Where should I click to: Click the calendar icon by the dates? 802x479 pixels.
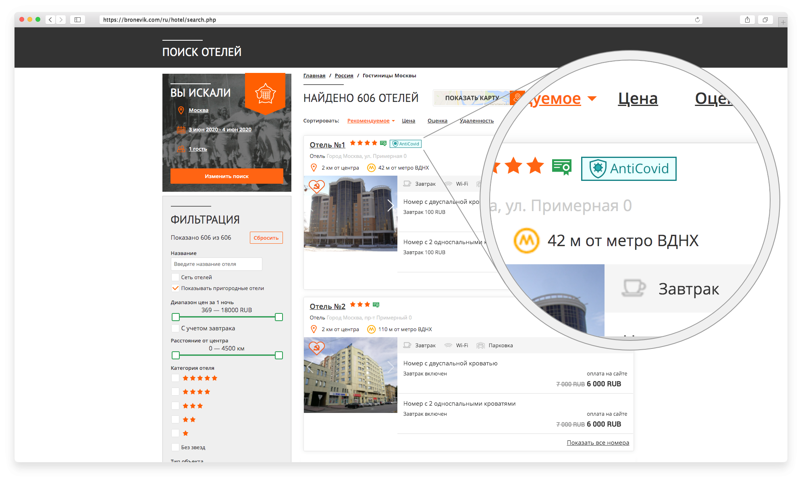click(x=181, y=130)
